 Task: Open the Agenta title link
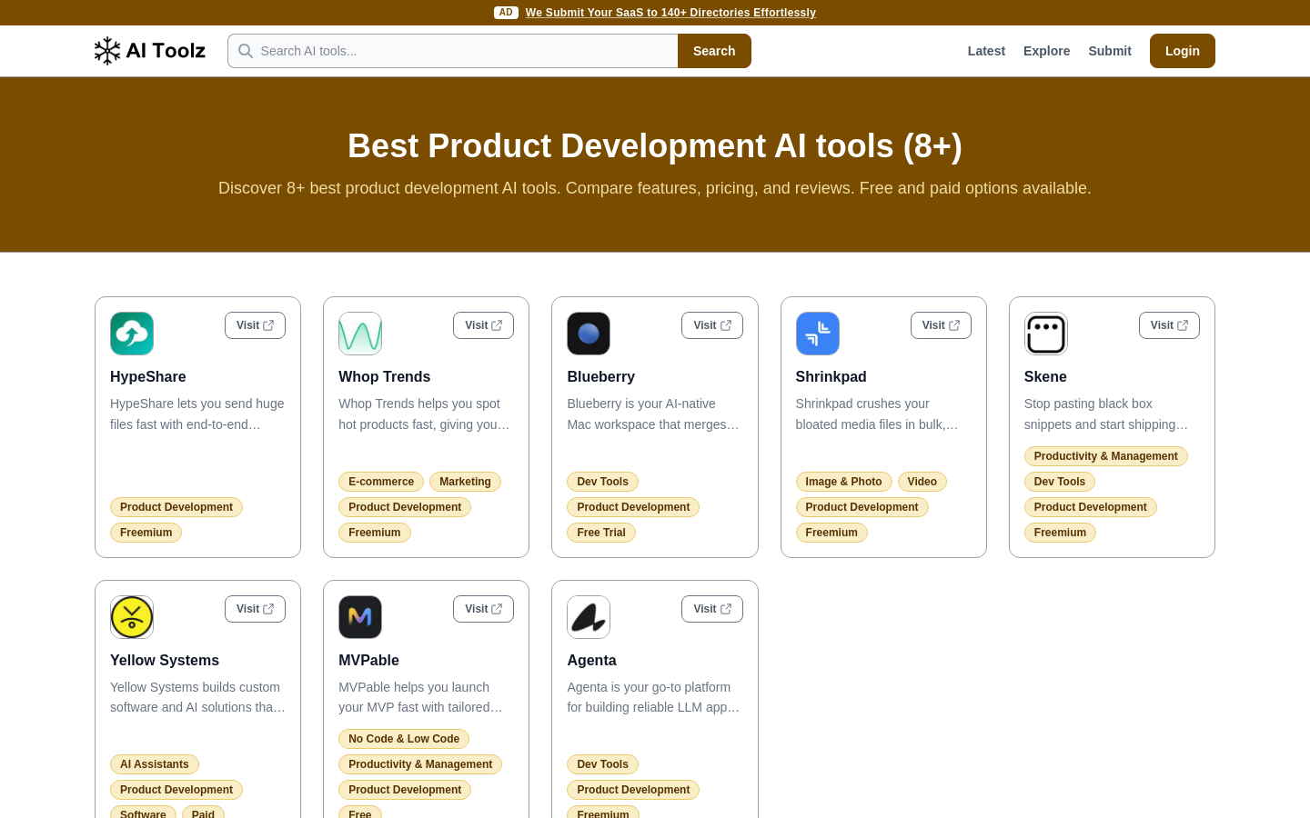pos(591,661)
